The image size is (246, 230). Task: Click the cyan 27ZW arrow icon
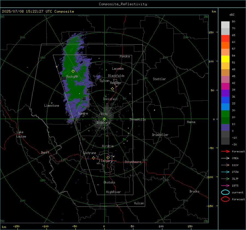click(225, 172)
